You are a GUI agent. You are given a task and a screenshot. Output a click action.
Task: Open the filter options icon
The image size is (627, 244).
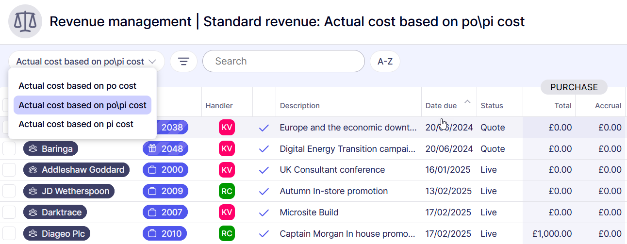coord(183,62)
